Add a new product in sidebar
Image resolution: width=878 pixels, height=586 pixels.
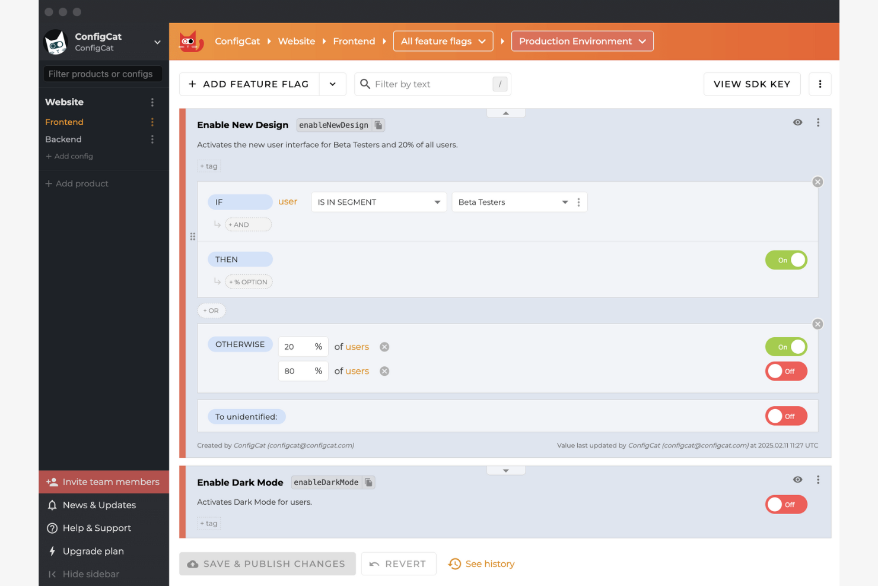[77, 183]
